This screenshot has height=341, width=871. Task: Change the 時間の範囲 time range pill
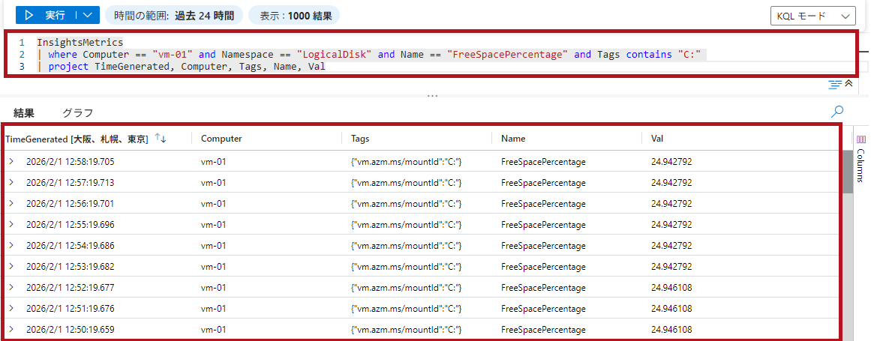pos(174,15)
